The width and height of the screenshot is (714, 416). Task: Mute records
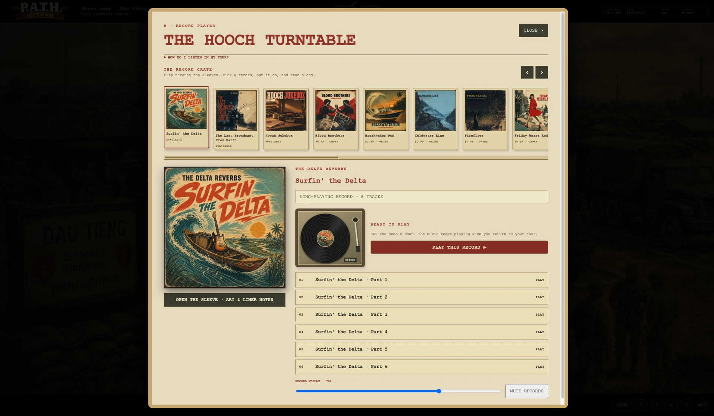tap(527, 391)
